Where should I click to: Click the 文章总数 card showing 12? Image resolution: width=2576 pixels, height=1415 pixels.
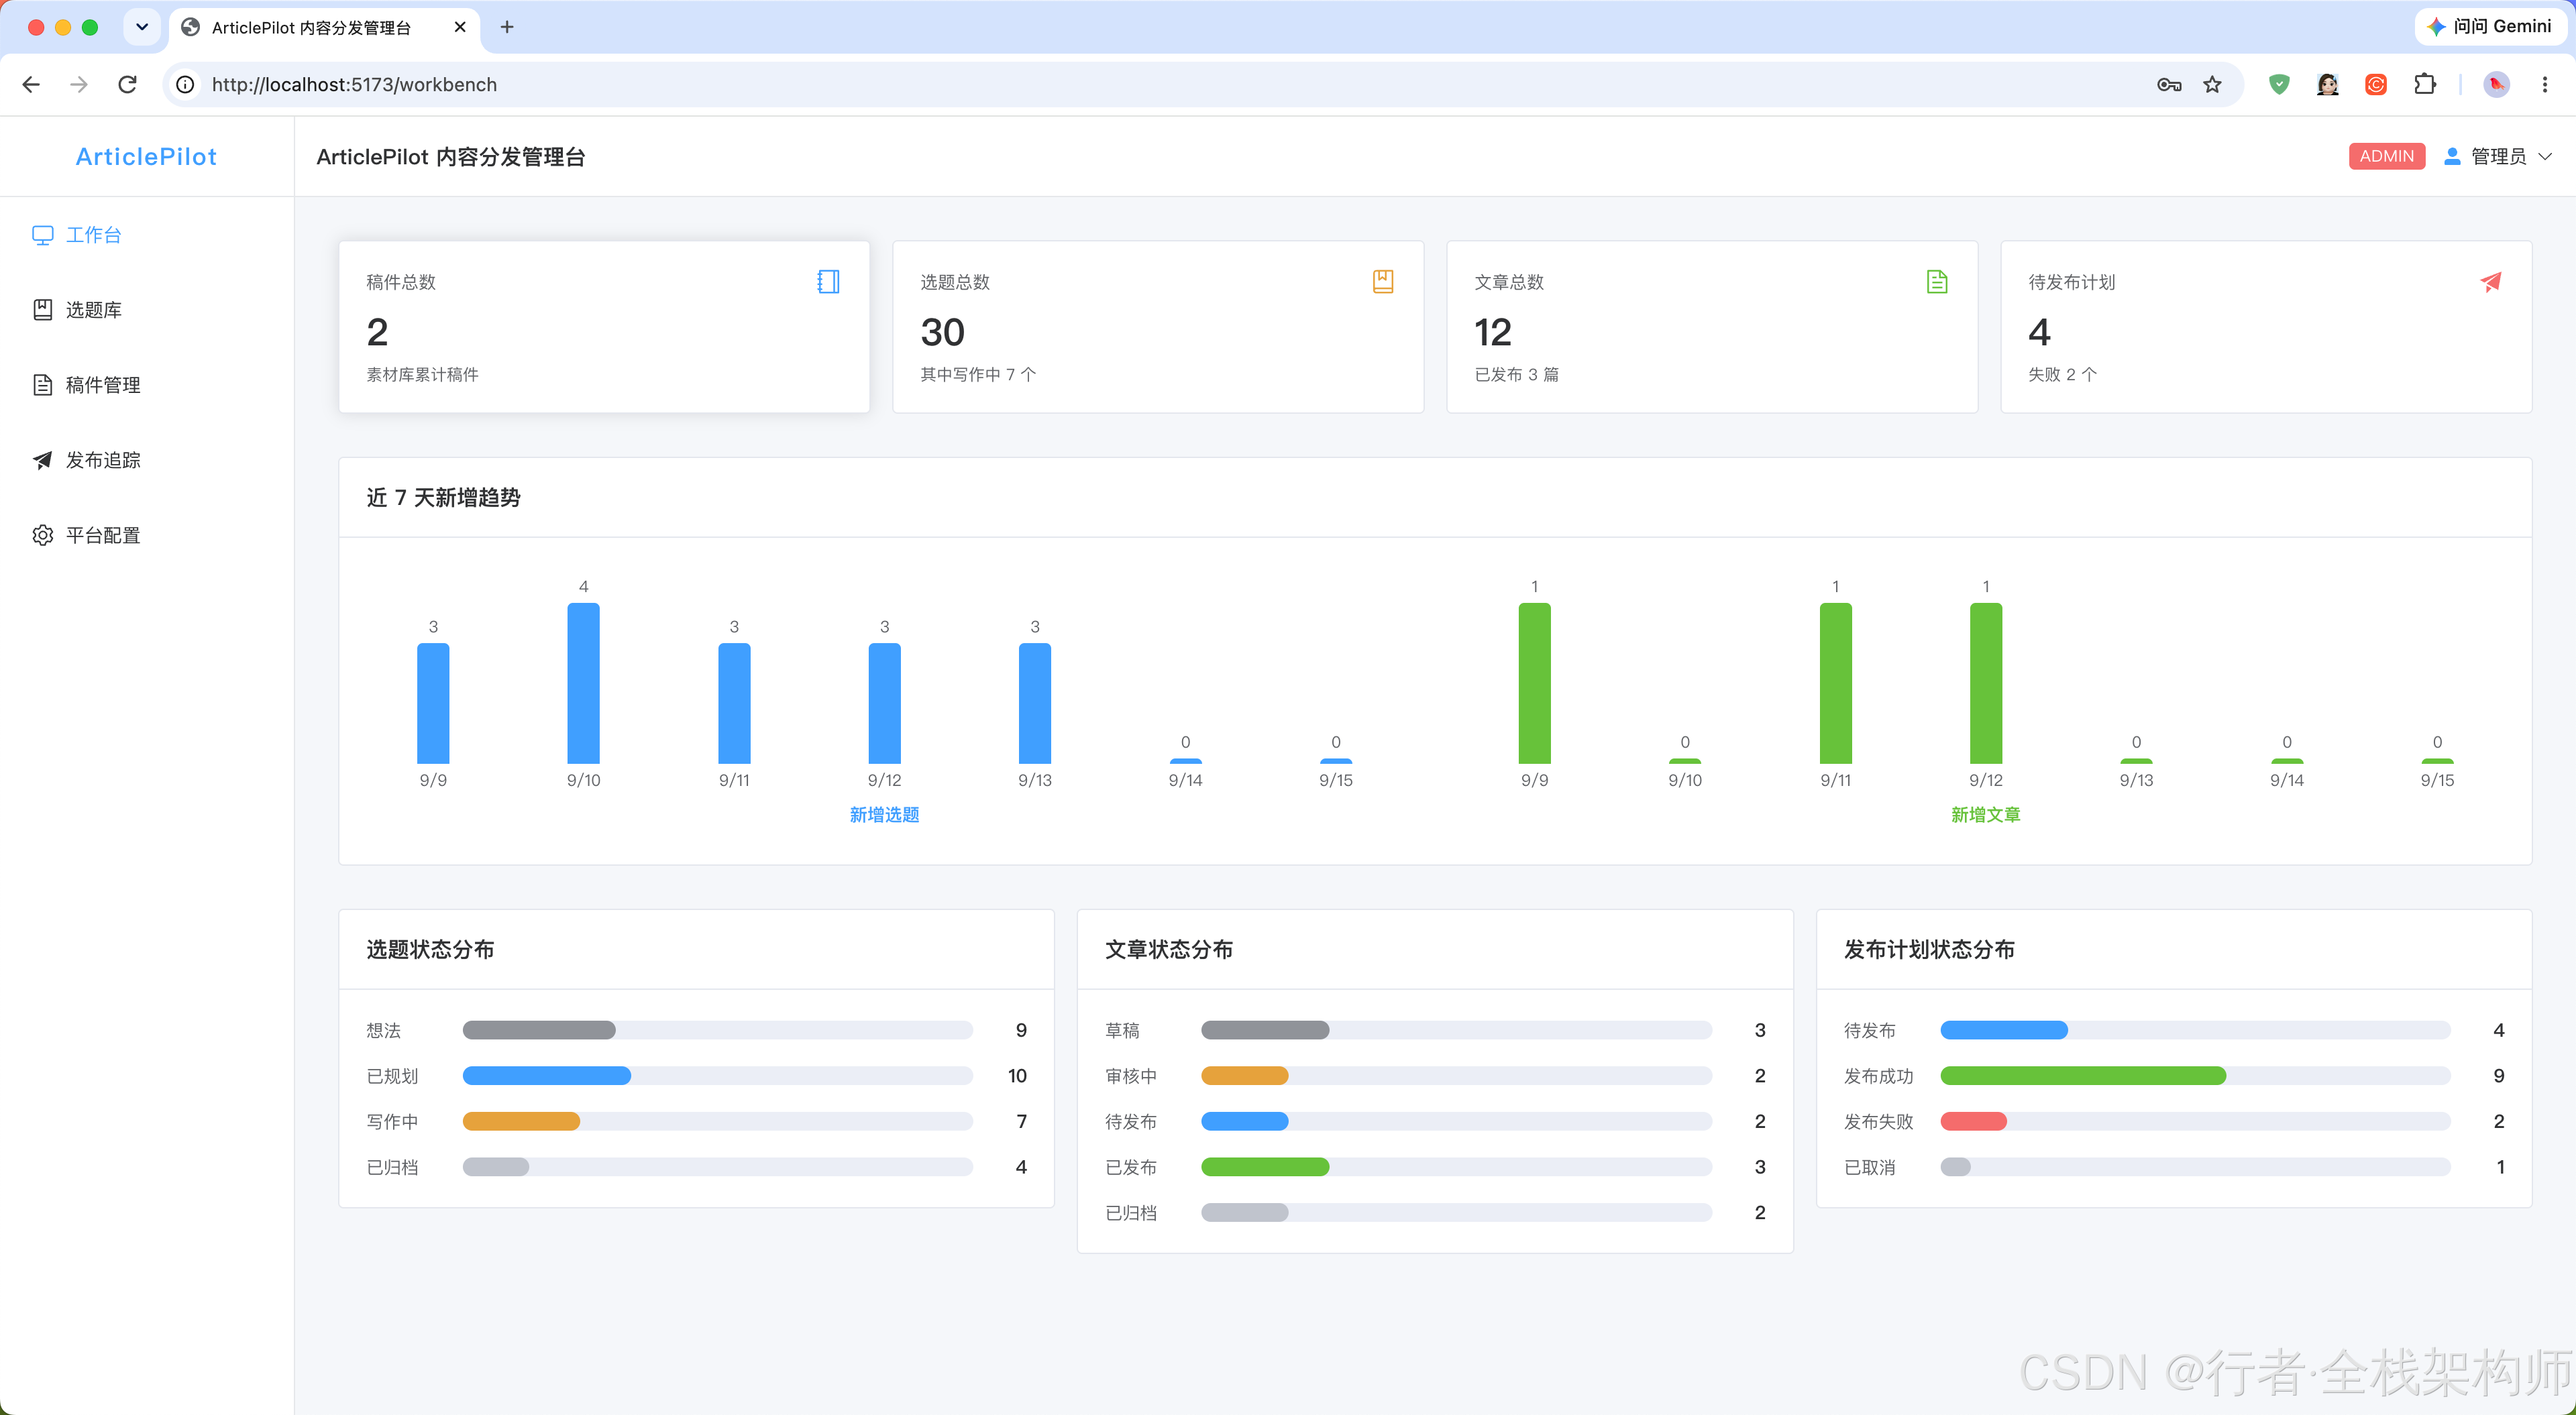(x=1712, y=327)
